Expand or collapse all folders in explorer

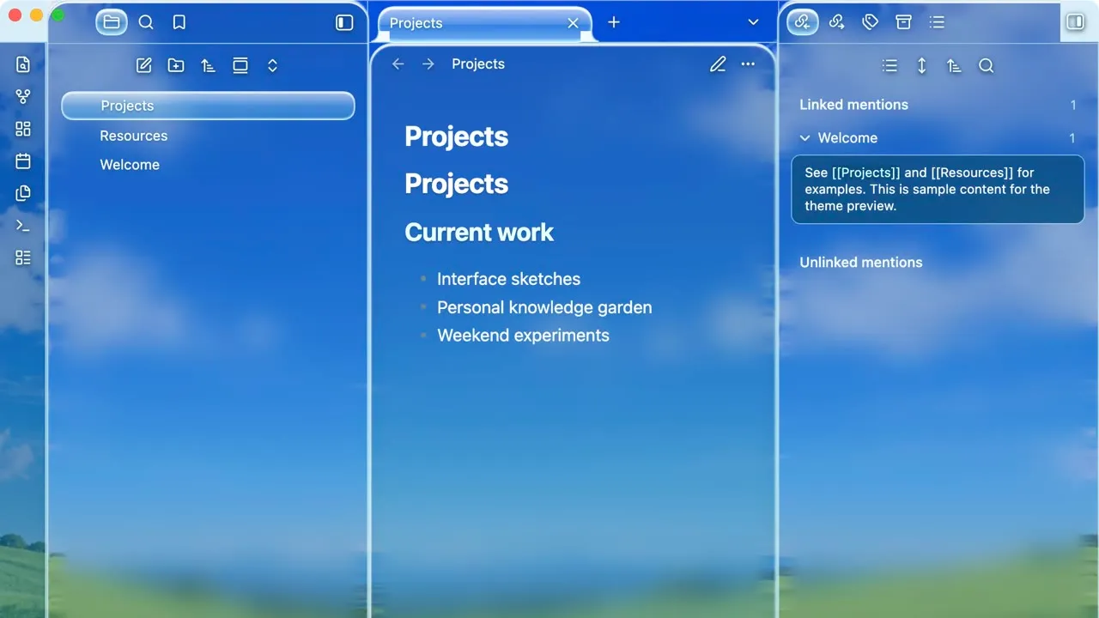pyautogui.click(x=272, y=65)
